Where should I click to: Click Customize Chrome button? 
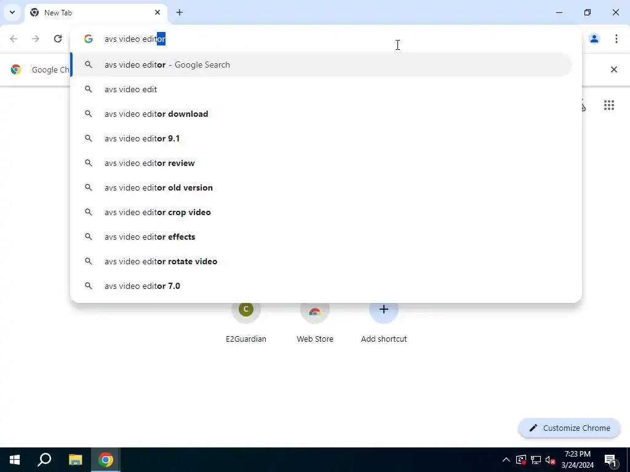(x=569, y=428)
